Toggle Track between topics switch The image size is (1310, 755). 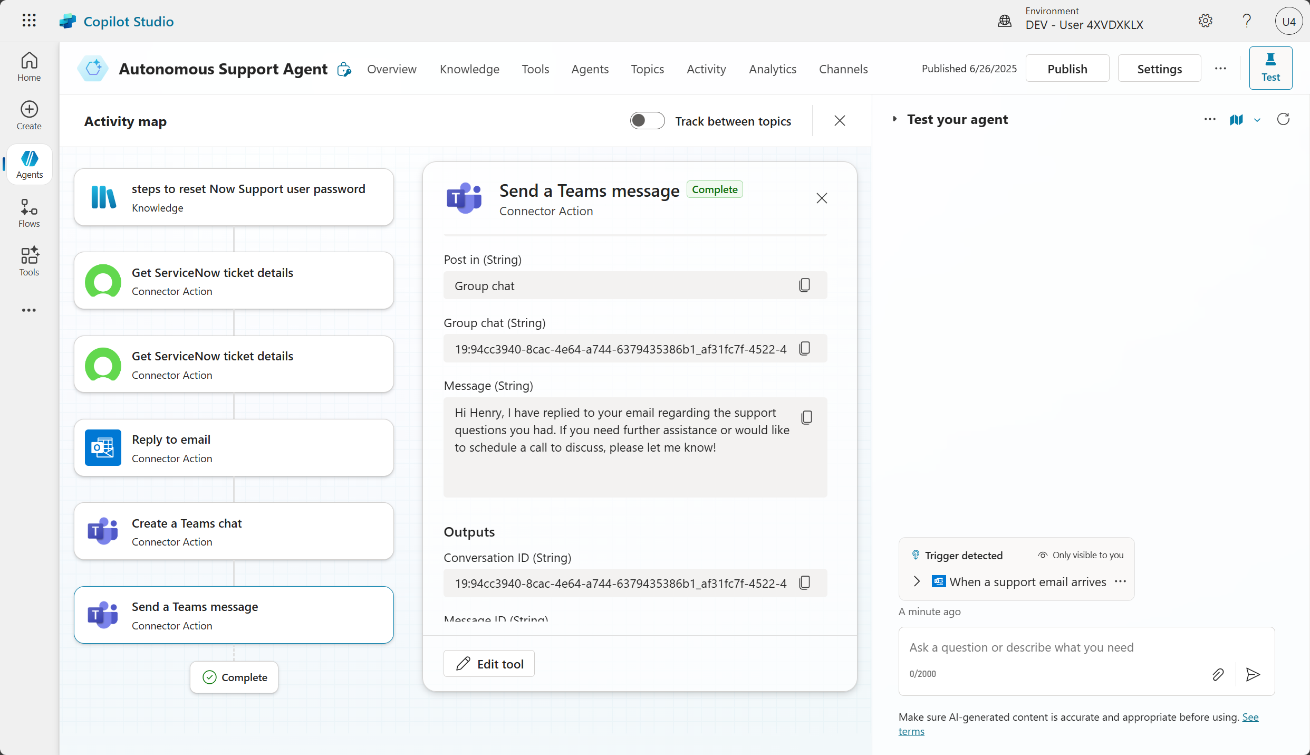coord(647,121)
